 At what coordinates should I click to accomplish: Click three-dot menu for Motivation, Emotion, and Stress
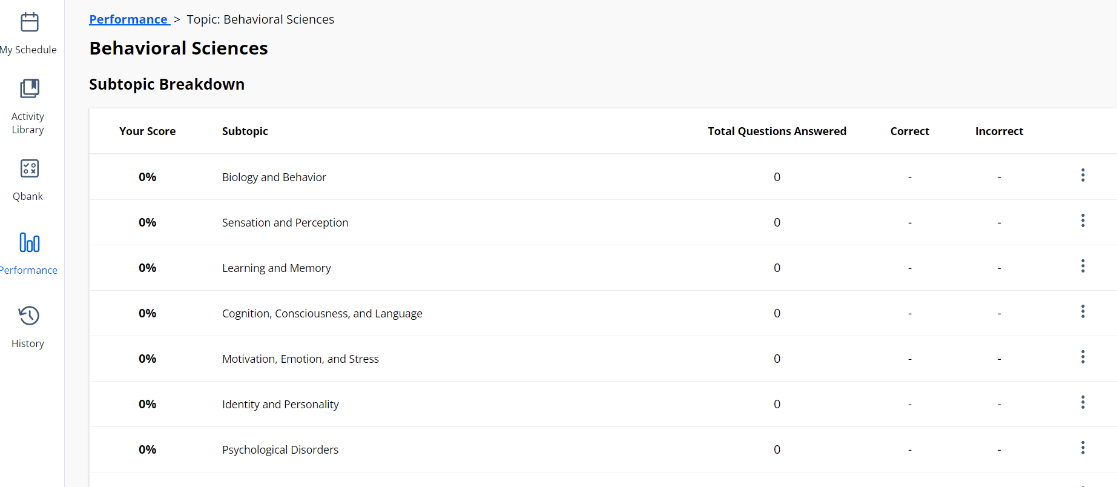click(1082, 357)
